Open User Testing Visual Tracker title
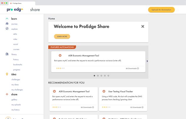Screen dimensions: 186x119 click(x=121, y=92)
